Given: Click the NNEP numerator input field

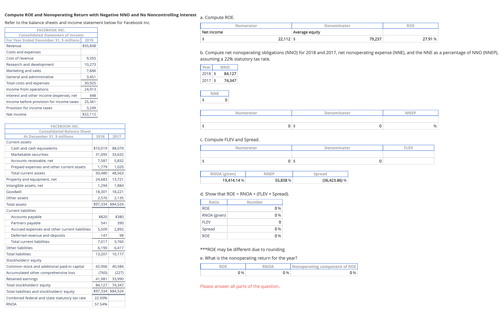Looking at the screenshot, I should 246,125.
